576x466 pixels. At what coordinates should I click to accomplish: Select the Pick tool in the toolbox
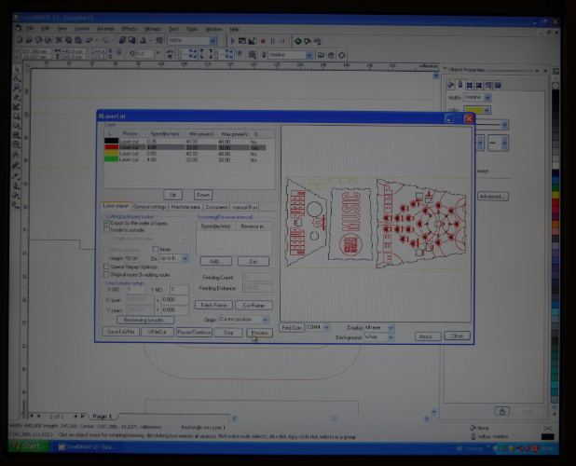click(x=17, y=69)
